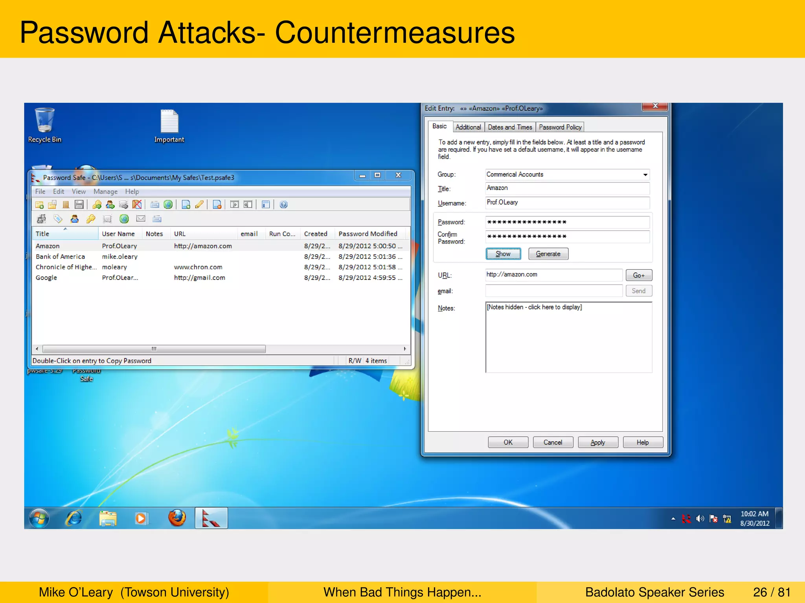Click the Help question mark icon
Screen dimensions: 805x603
283,205
